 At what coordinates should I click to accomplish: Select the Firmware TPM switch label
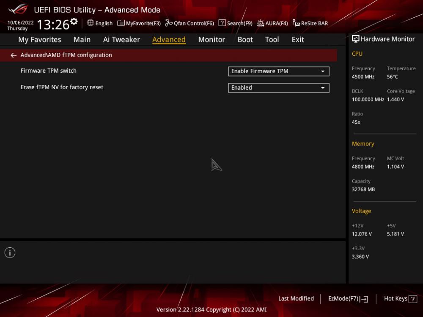pos(49,71)
